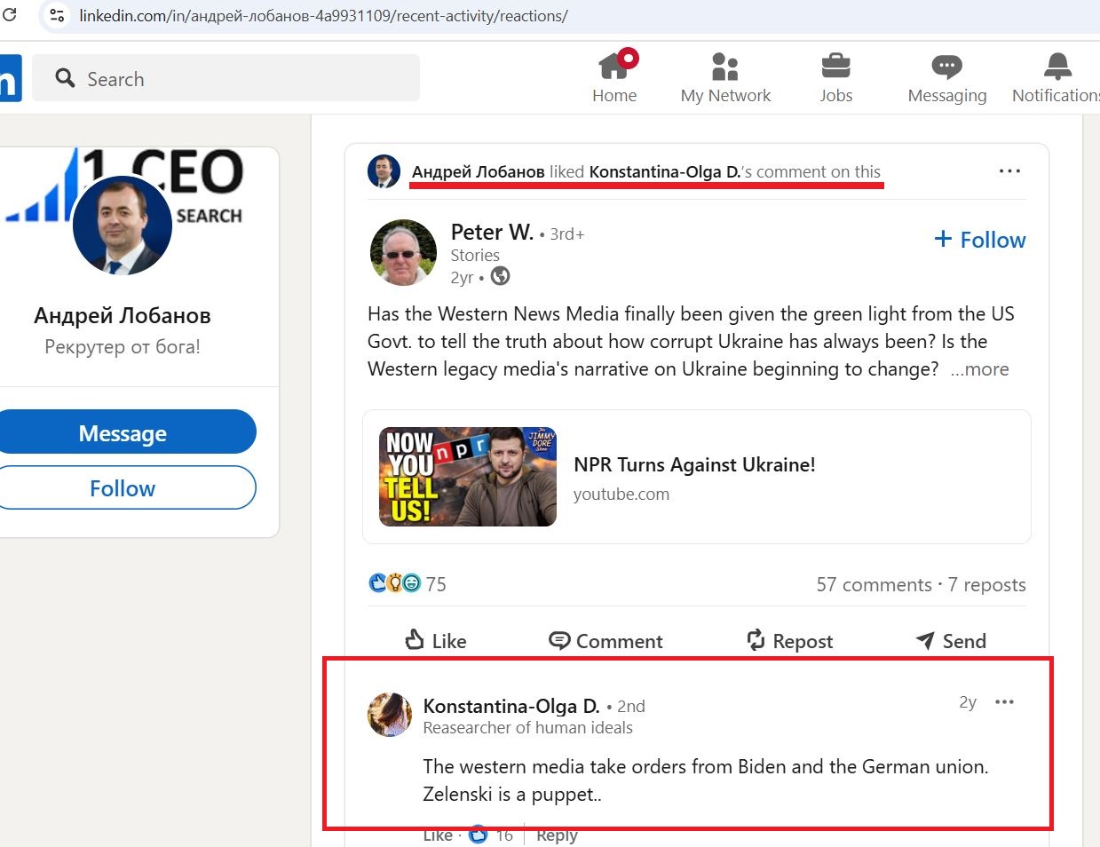Follow Андрей Лобанов from the sidebar
The image size is (1100, 847).
[x=123, y=487]
